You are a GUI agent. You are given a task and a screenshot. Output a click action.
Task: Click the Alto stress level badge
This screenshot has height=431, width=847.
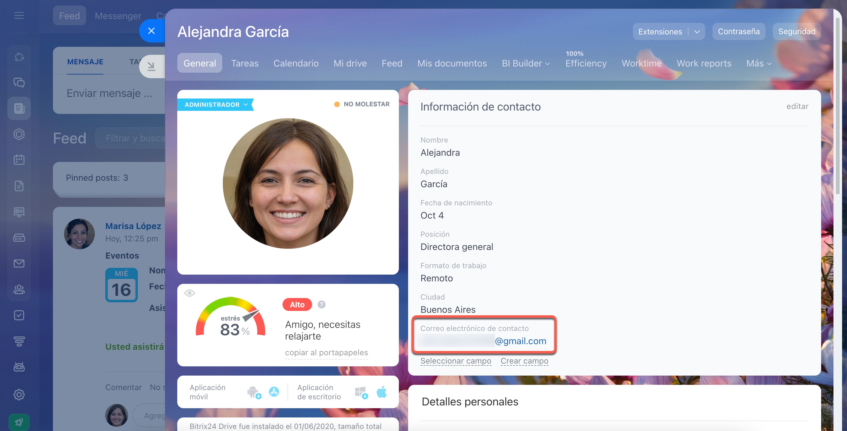[x=297, y=305]
